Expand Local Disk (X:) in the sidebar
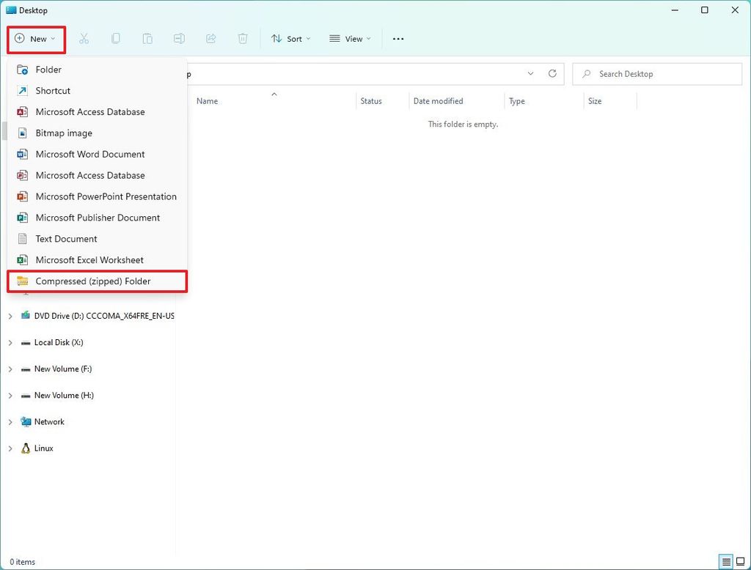Viewport: 751px width, 570px height. point(10,342)
